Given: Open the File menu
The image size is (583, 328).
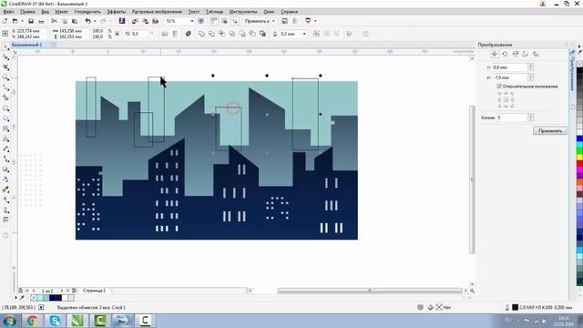Looking at the screenshot, I should click(8, 12).
